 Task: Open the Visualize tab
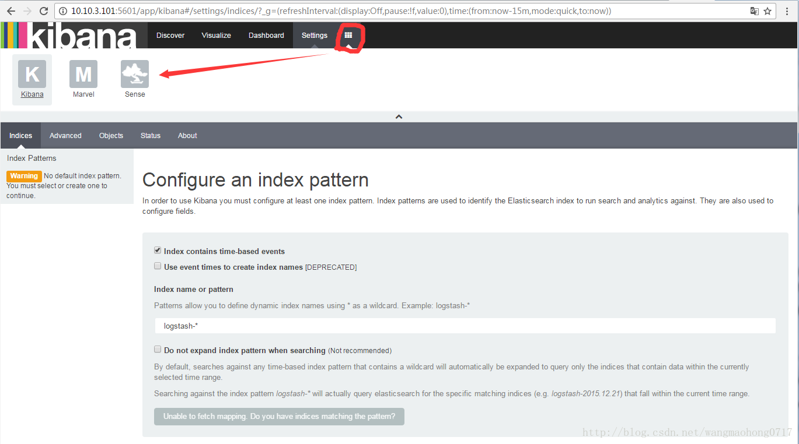tap(217, 36)
